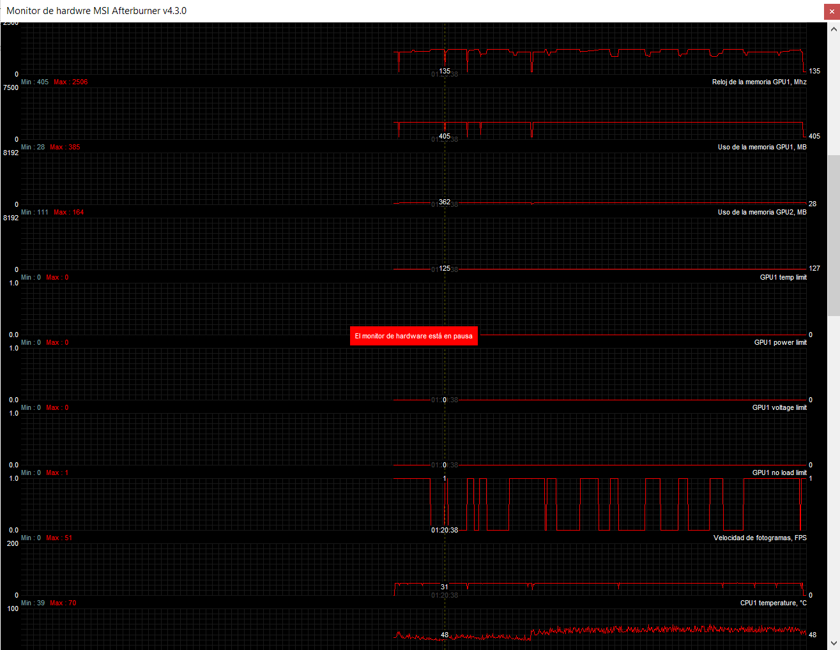Screen dimensions: 840x650
Task: Click the scrollbar down arrow
Action: click(834, 643)
